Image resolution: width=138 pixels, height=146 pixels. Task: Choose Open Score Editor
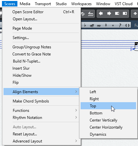coord(41,12)
